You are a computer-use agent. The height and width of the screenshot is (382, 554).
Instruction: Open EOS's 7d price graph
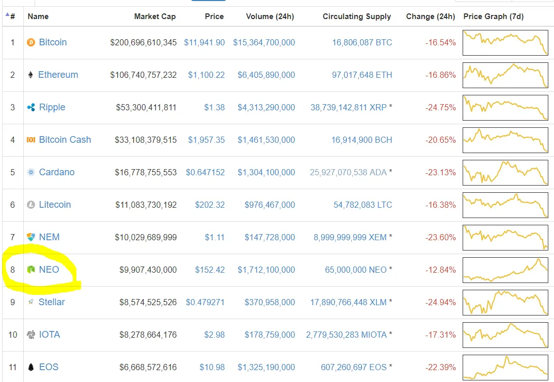505,367
